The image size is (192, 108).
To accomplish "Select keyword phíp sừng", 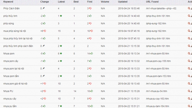I will tap(9, 23).
